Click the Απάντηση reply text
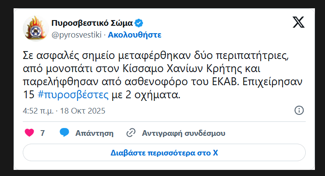This screenshot has width=325, height=176. (94, 133)
